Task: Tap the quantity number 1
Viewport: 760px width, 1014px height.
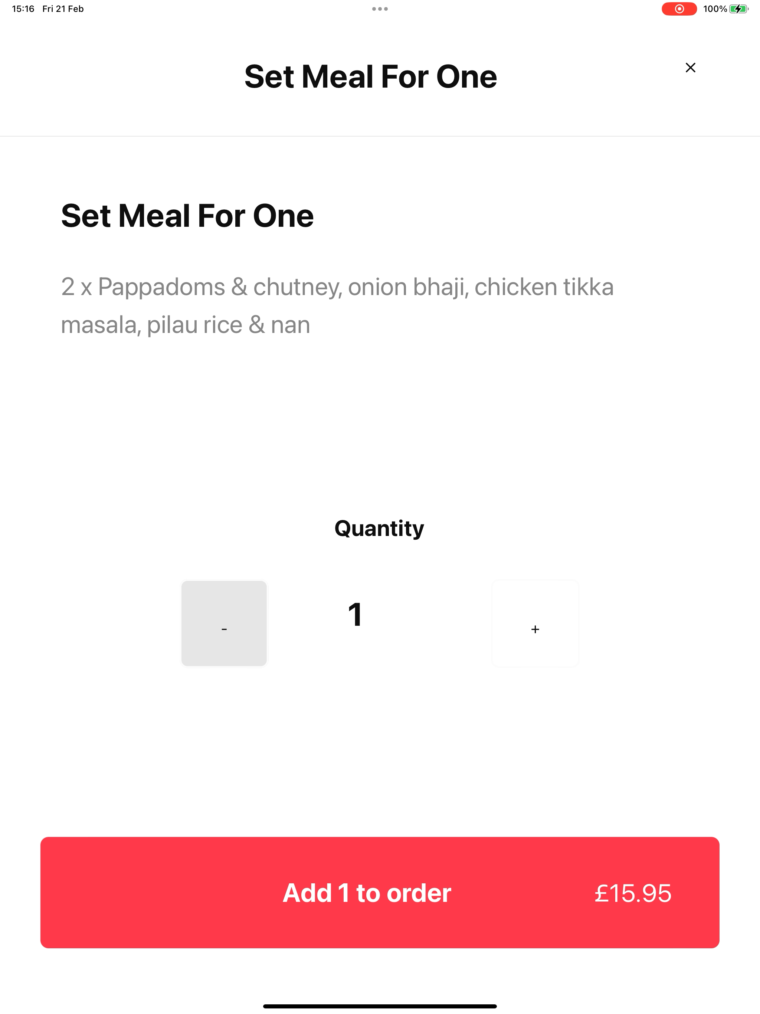Action: [x=355, y=614]
